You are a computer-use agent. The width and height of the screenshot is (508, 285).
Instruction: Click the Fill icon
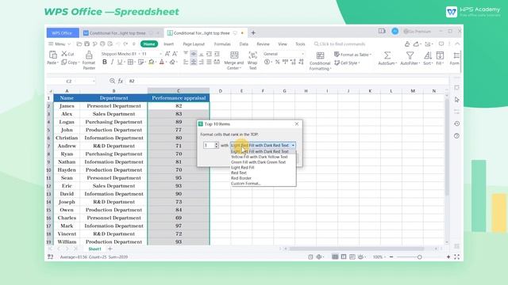(x=440, y=55)
